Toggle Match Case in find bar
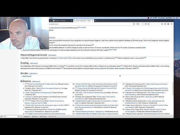180x135 pixels. point(35,116)
